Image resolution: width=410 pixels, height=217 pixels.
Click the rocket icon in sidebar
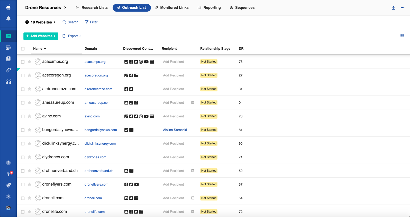tap(8, 185)
